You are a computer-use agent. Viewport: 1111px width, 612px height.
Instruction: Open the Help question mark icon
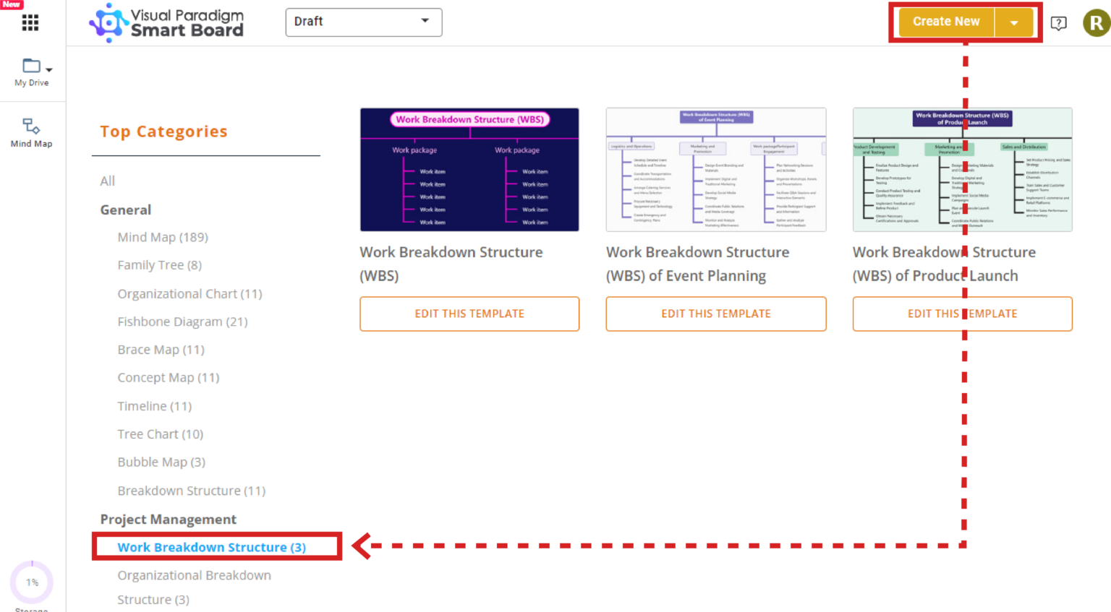[1058, 22]
